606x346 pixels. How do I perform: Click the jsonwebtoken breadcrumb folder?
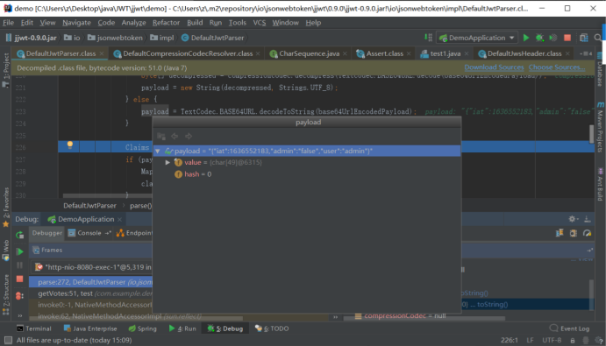116,38
